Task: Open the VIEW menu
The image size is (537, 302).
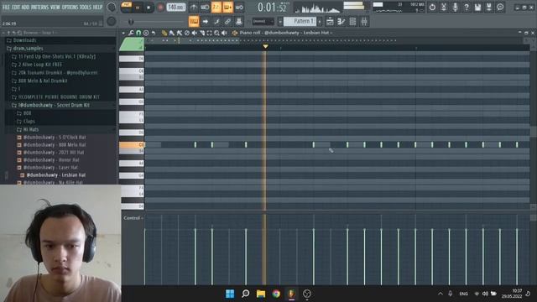Action: pos(55,7)
